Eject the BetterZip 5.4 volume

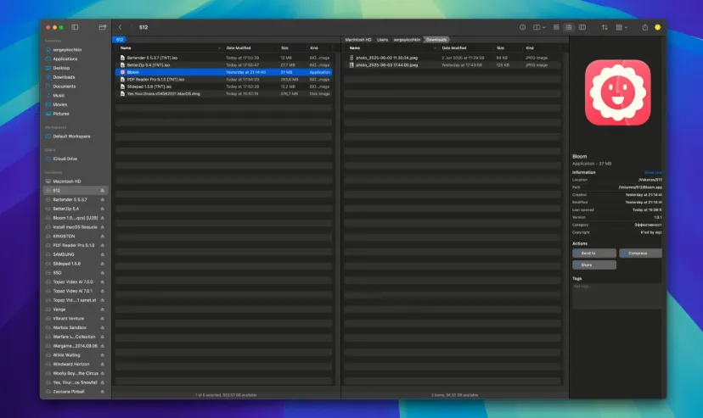point(102,209)
